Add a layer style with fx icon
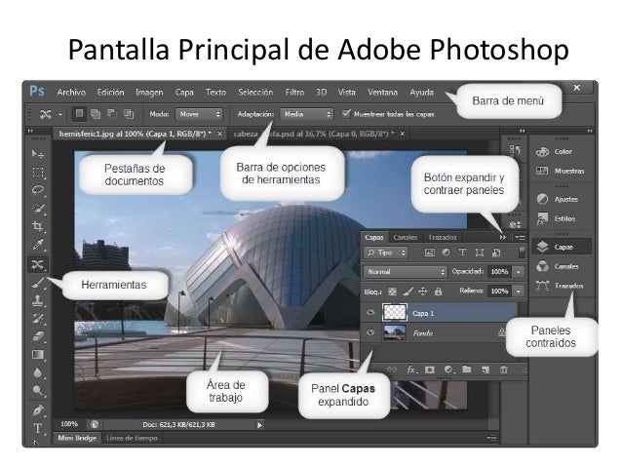The image size is (622, 467). tap(411, 370)
